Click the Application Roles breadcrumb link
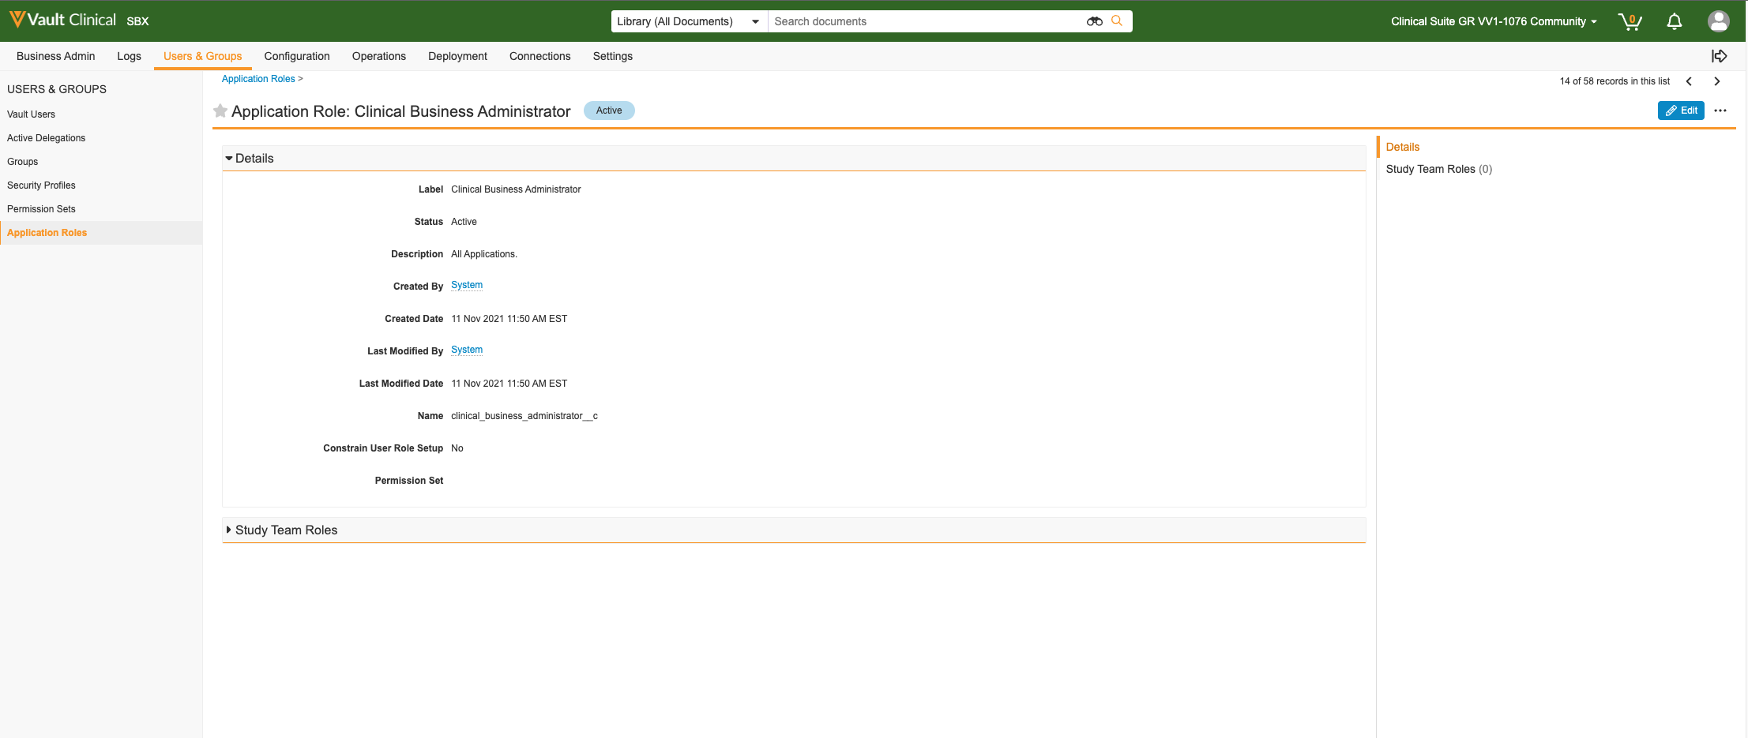The width and height of the screenshot is (1748, 738). (258, 79)
